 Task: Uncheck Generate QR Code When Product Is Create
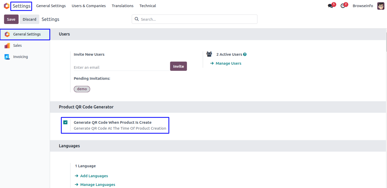65,123
